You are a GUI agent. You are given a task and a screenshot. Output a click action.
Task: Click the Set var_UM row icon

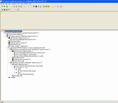(x=15, y=54)
